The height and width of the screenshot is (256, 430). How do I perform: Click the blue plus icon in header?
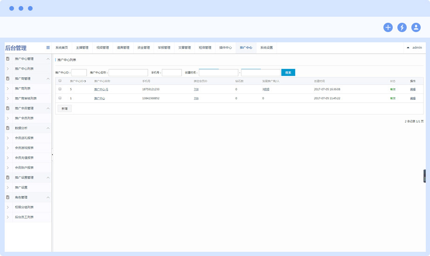[388, 27]
